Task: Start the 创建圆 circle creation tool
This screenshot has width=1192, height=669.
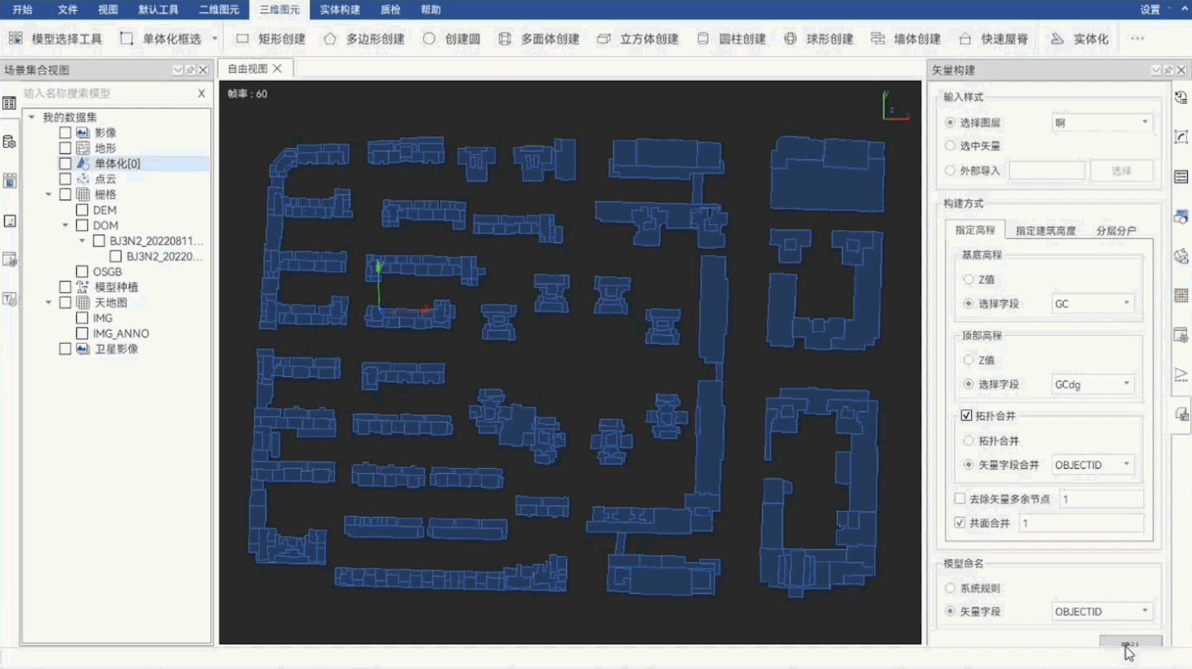Action: 451,37
